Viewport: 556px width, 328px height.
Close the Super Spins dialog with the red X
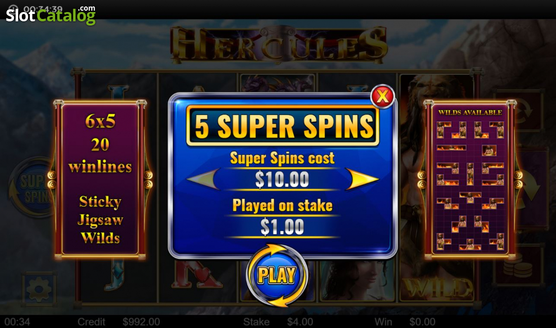(383, 96)
